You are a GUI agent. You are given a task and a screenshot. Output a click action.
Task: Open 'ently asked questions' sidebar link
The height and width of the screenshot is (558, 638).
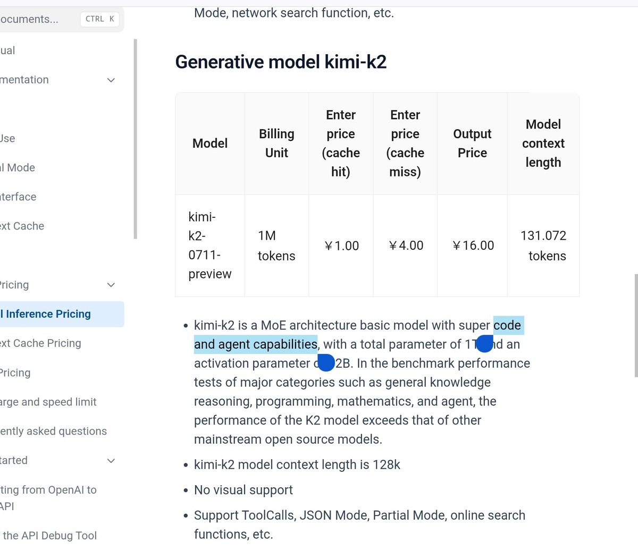(x=53, y=432)
